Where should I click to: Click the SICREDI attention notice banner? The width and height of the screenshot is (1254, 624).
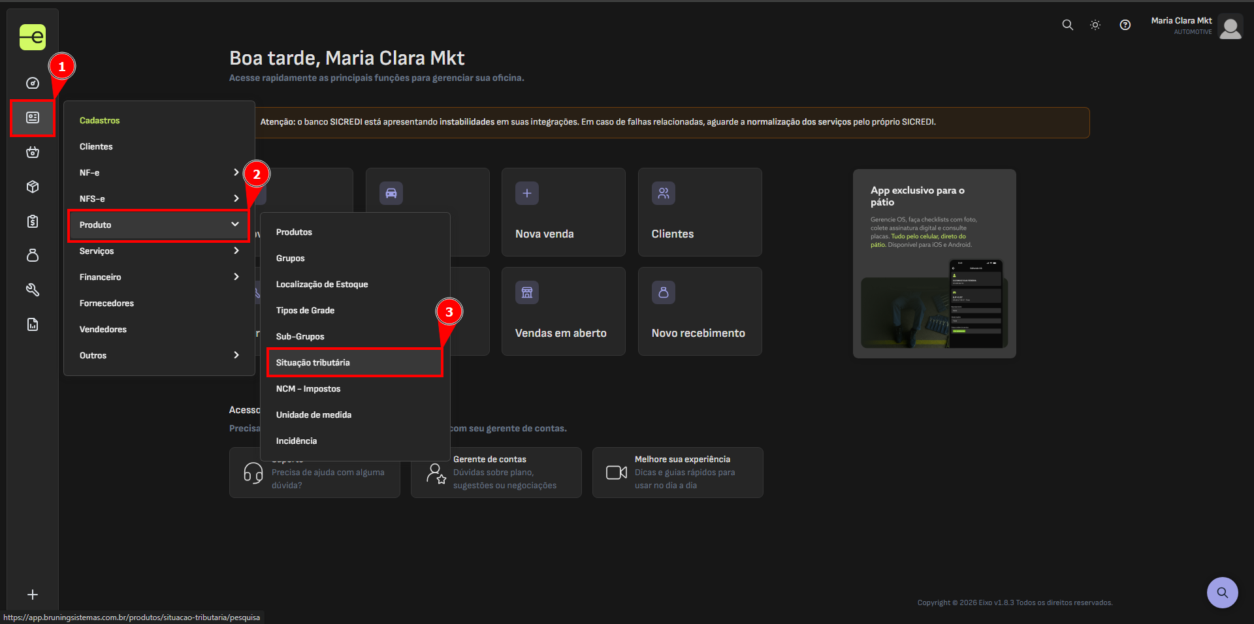[672, 122]
